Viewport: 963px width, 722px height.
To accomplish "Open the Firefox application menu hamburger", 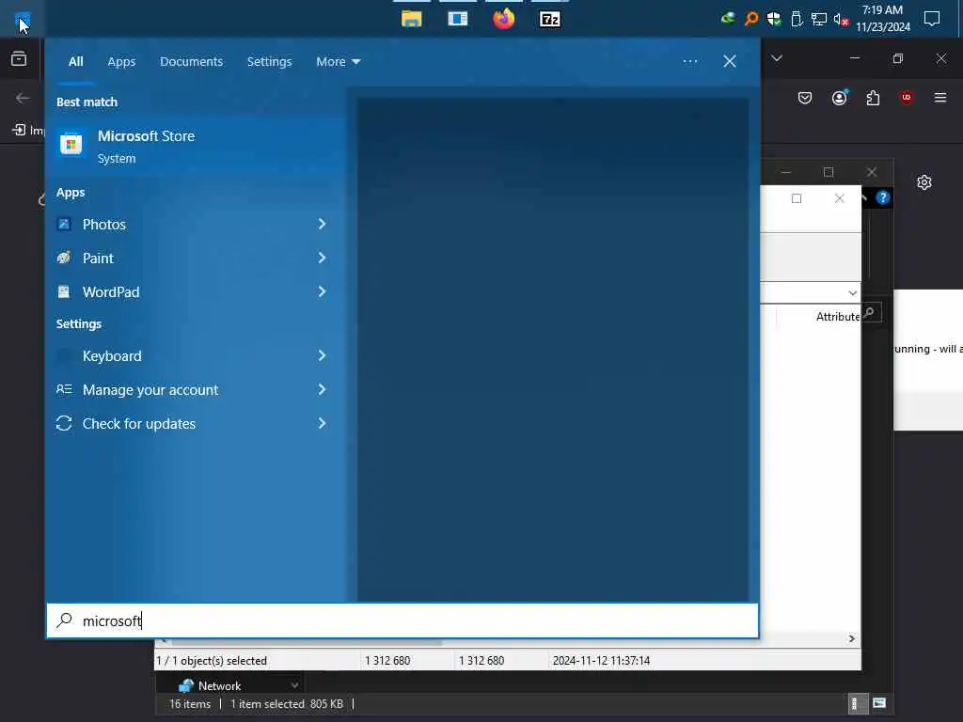I will pyautogui.click(x=940, y=98).
